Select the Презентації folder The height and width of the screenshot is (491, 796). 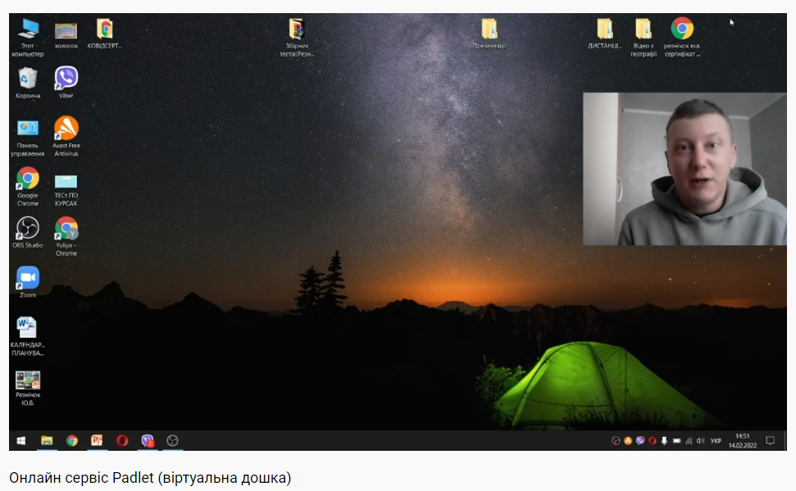(489, 34)
